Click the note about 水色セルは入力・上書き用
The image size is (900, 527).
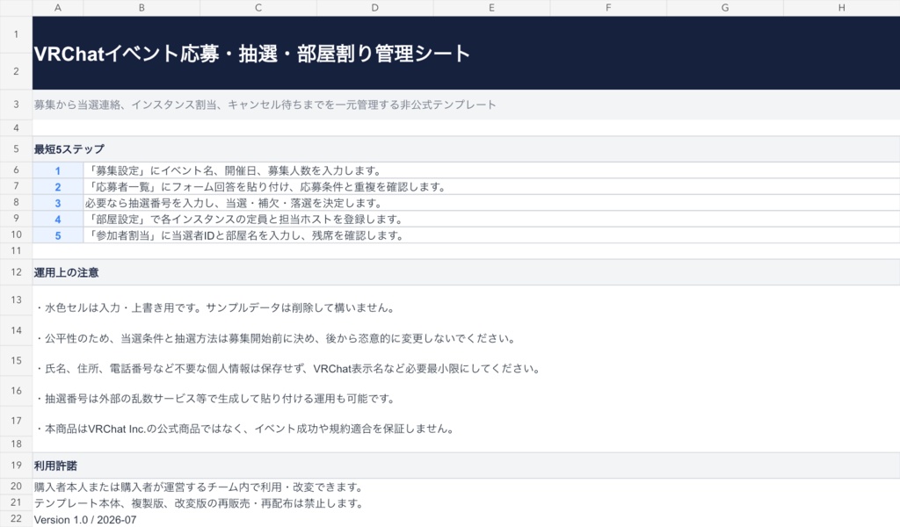[x=215, y=308]
